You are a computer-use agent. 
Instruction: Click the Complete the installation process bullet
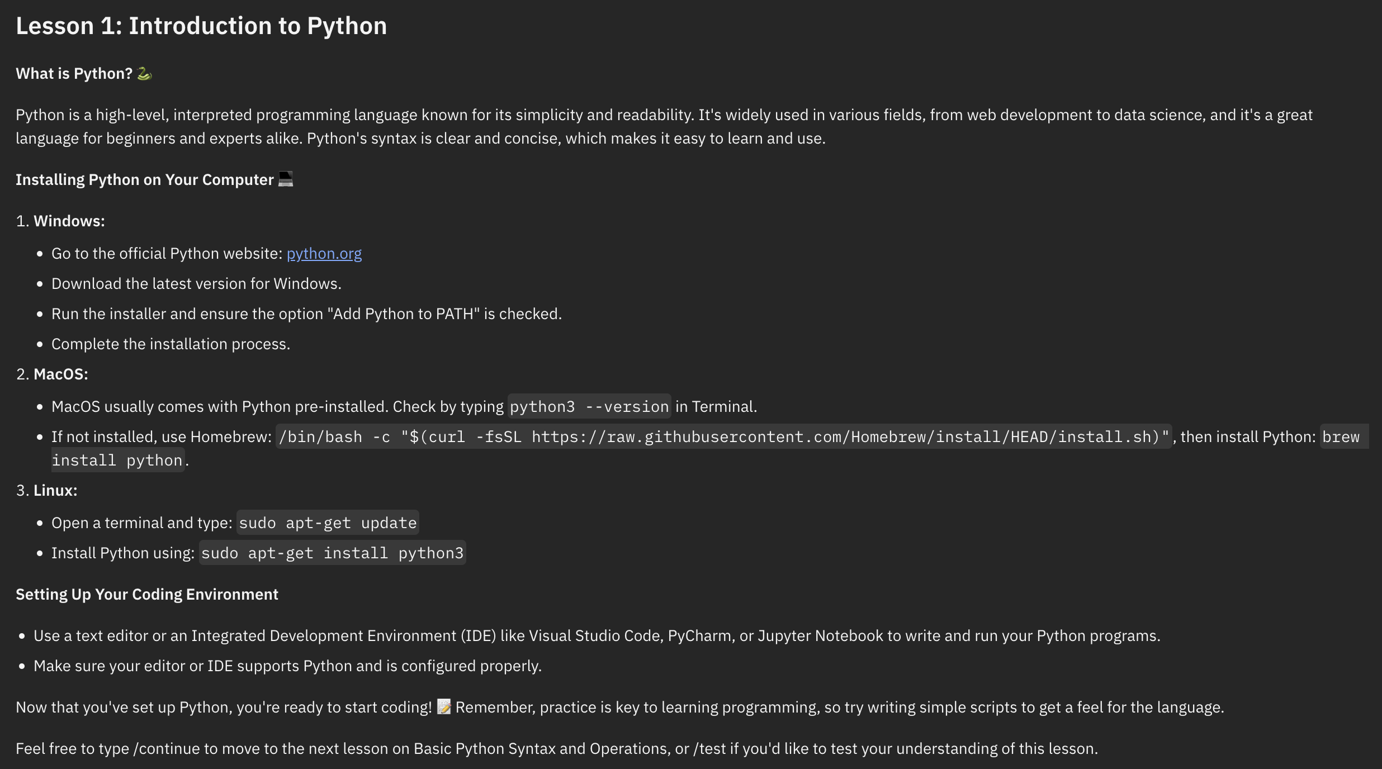pos(171,344)
